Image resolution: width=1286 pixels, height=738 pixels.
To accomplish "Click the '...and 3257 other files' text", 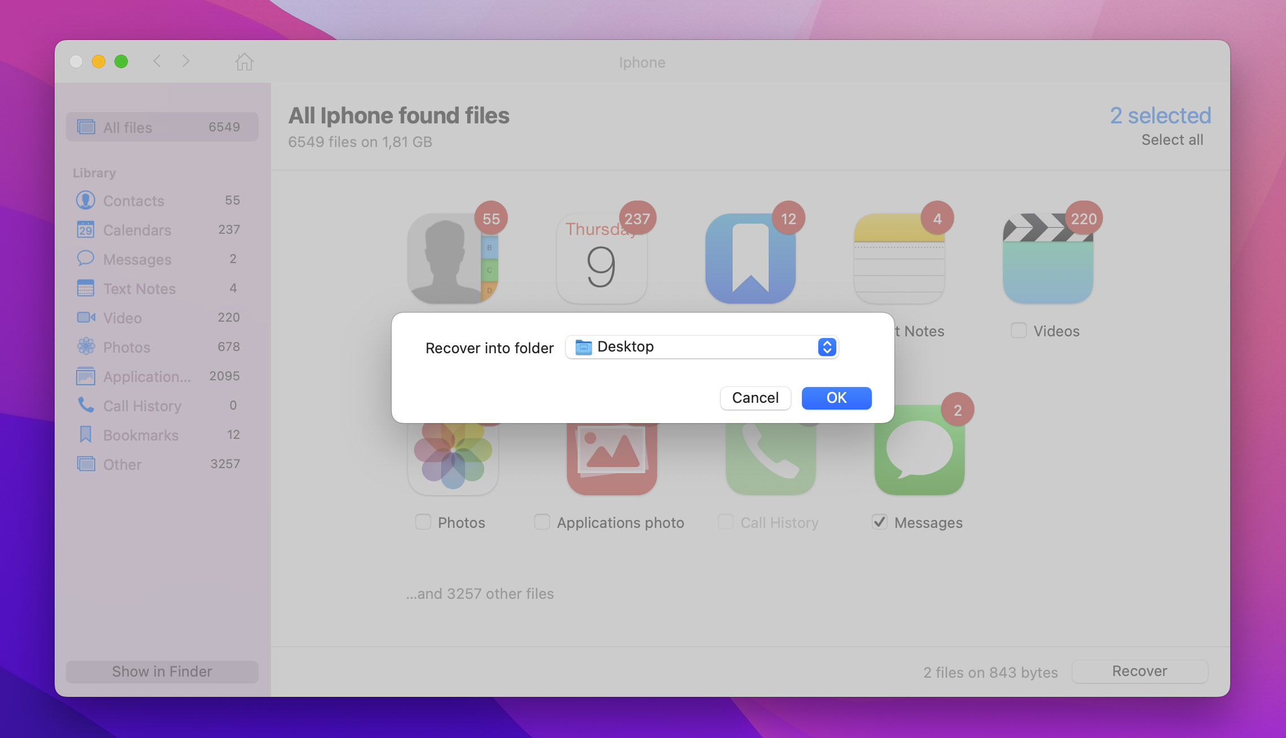I will (x=480, y=593).
